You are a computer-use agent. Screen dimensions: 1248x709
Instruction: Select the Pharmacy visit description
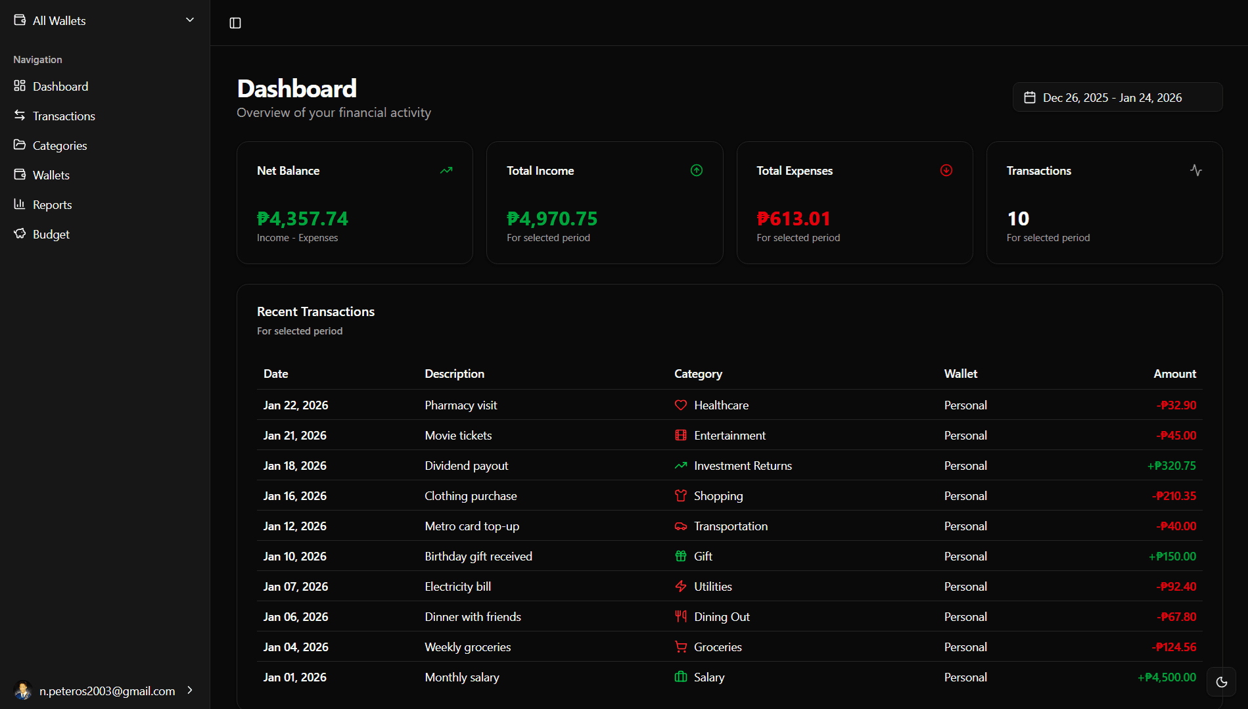tap(461, 405)
